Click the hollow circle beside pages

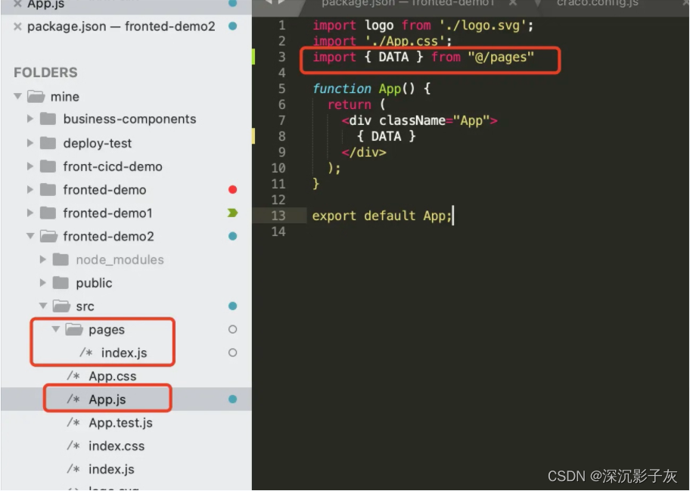click(x=233, y=329)
